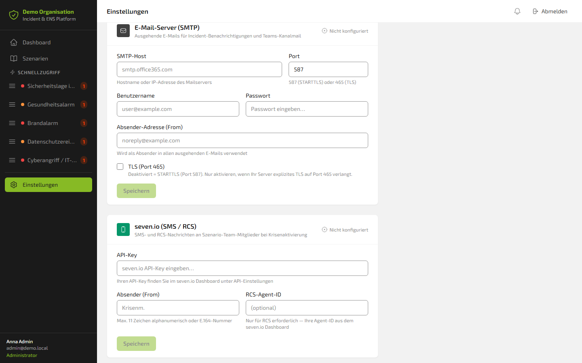Click hint 'Hostname oder IP-Adresse des Mailservers'
This screenshot has height=363, width=582.
[x=164, y=82]
